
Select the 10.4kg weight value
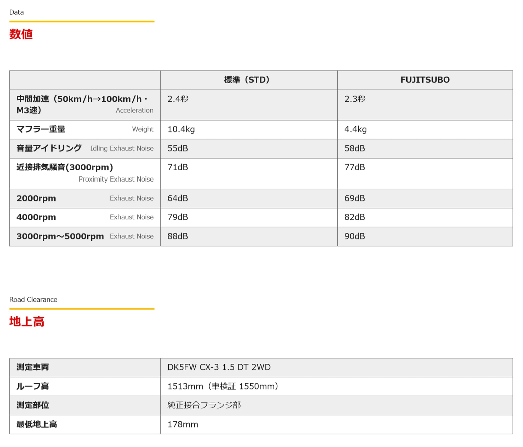pyautogui.click(x=181, y=129)
